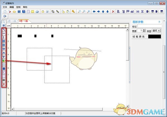The image size is (167, 117).
Task: Select the horizontal line tool
Action: [x=4, y=33]
